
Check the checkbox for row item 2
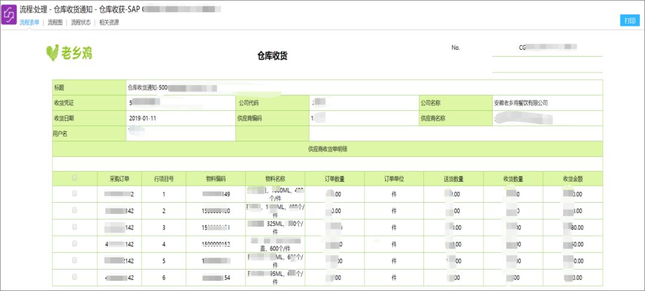tap(75, 210)
